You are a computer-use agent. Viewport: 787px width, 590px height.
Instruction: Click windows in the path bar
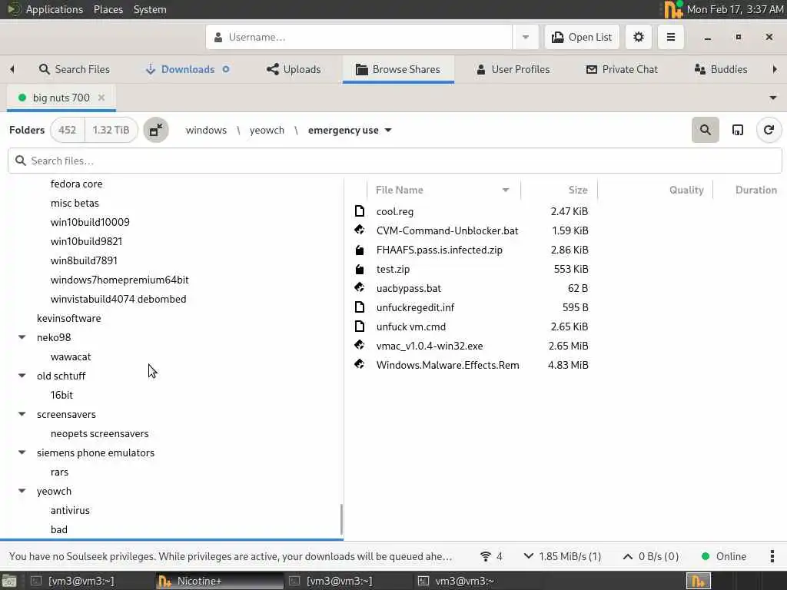206,131
